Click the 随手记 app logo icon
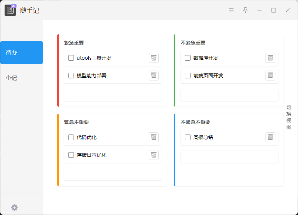Screen dimensions: 298x215 (11, 10)
